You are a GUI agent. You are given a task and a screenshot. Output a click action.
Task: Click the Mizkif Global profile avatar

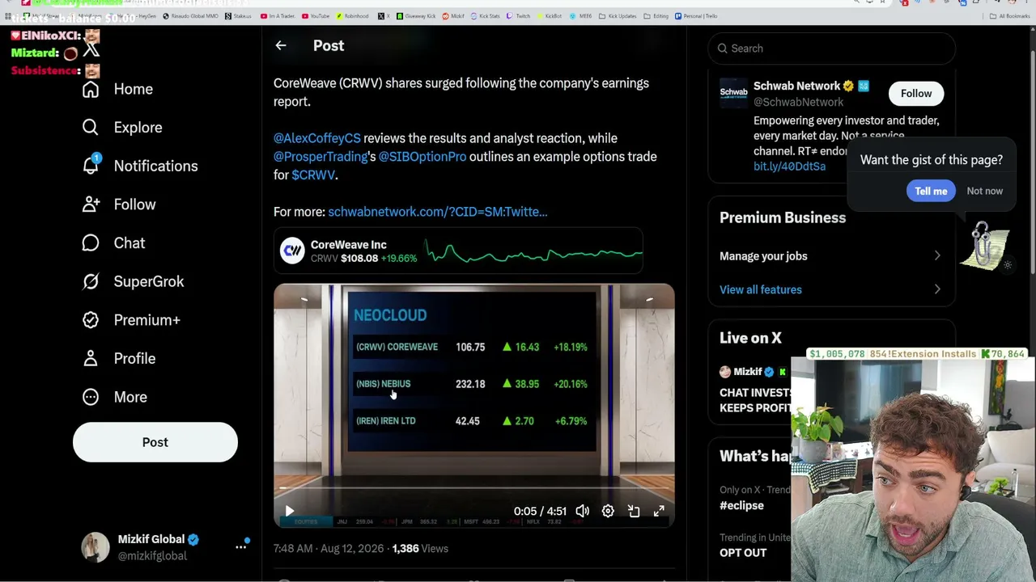click(96, 547)
